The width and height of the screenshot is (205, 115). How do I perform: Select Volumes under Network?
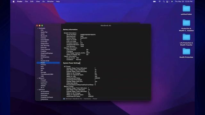tap(44, 84)
